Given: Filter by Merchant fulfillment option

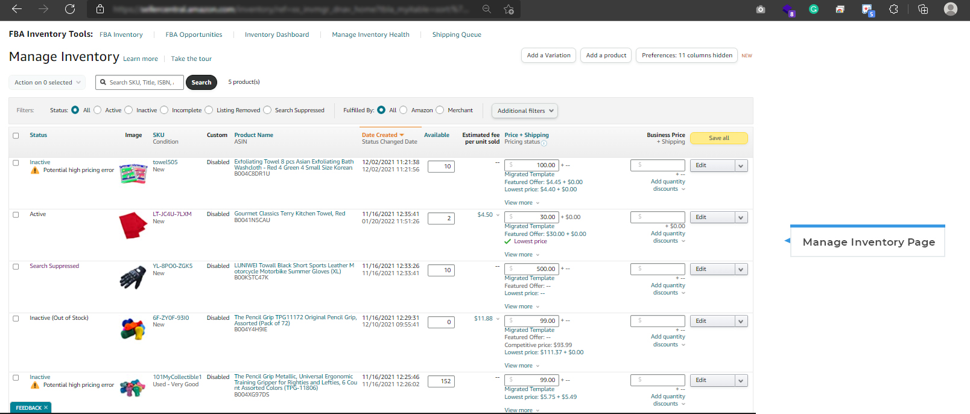Looking at the screenshot, I should pyautogui.click(x=440, y=110).
